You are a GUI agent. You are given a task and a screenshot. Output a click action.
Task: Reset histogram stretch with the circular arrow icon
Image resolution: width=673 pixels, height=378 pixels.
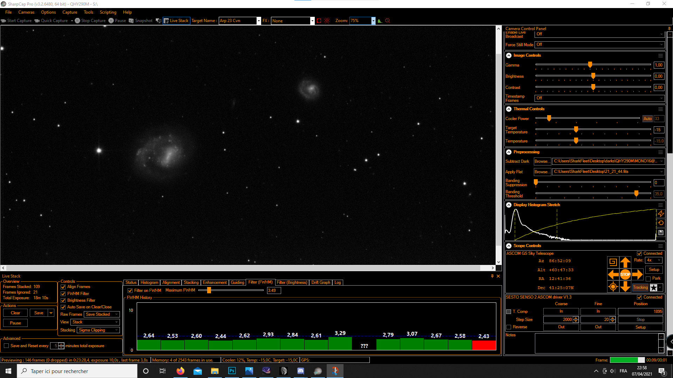661,223
